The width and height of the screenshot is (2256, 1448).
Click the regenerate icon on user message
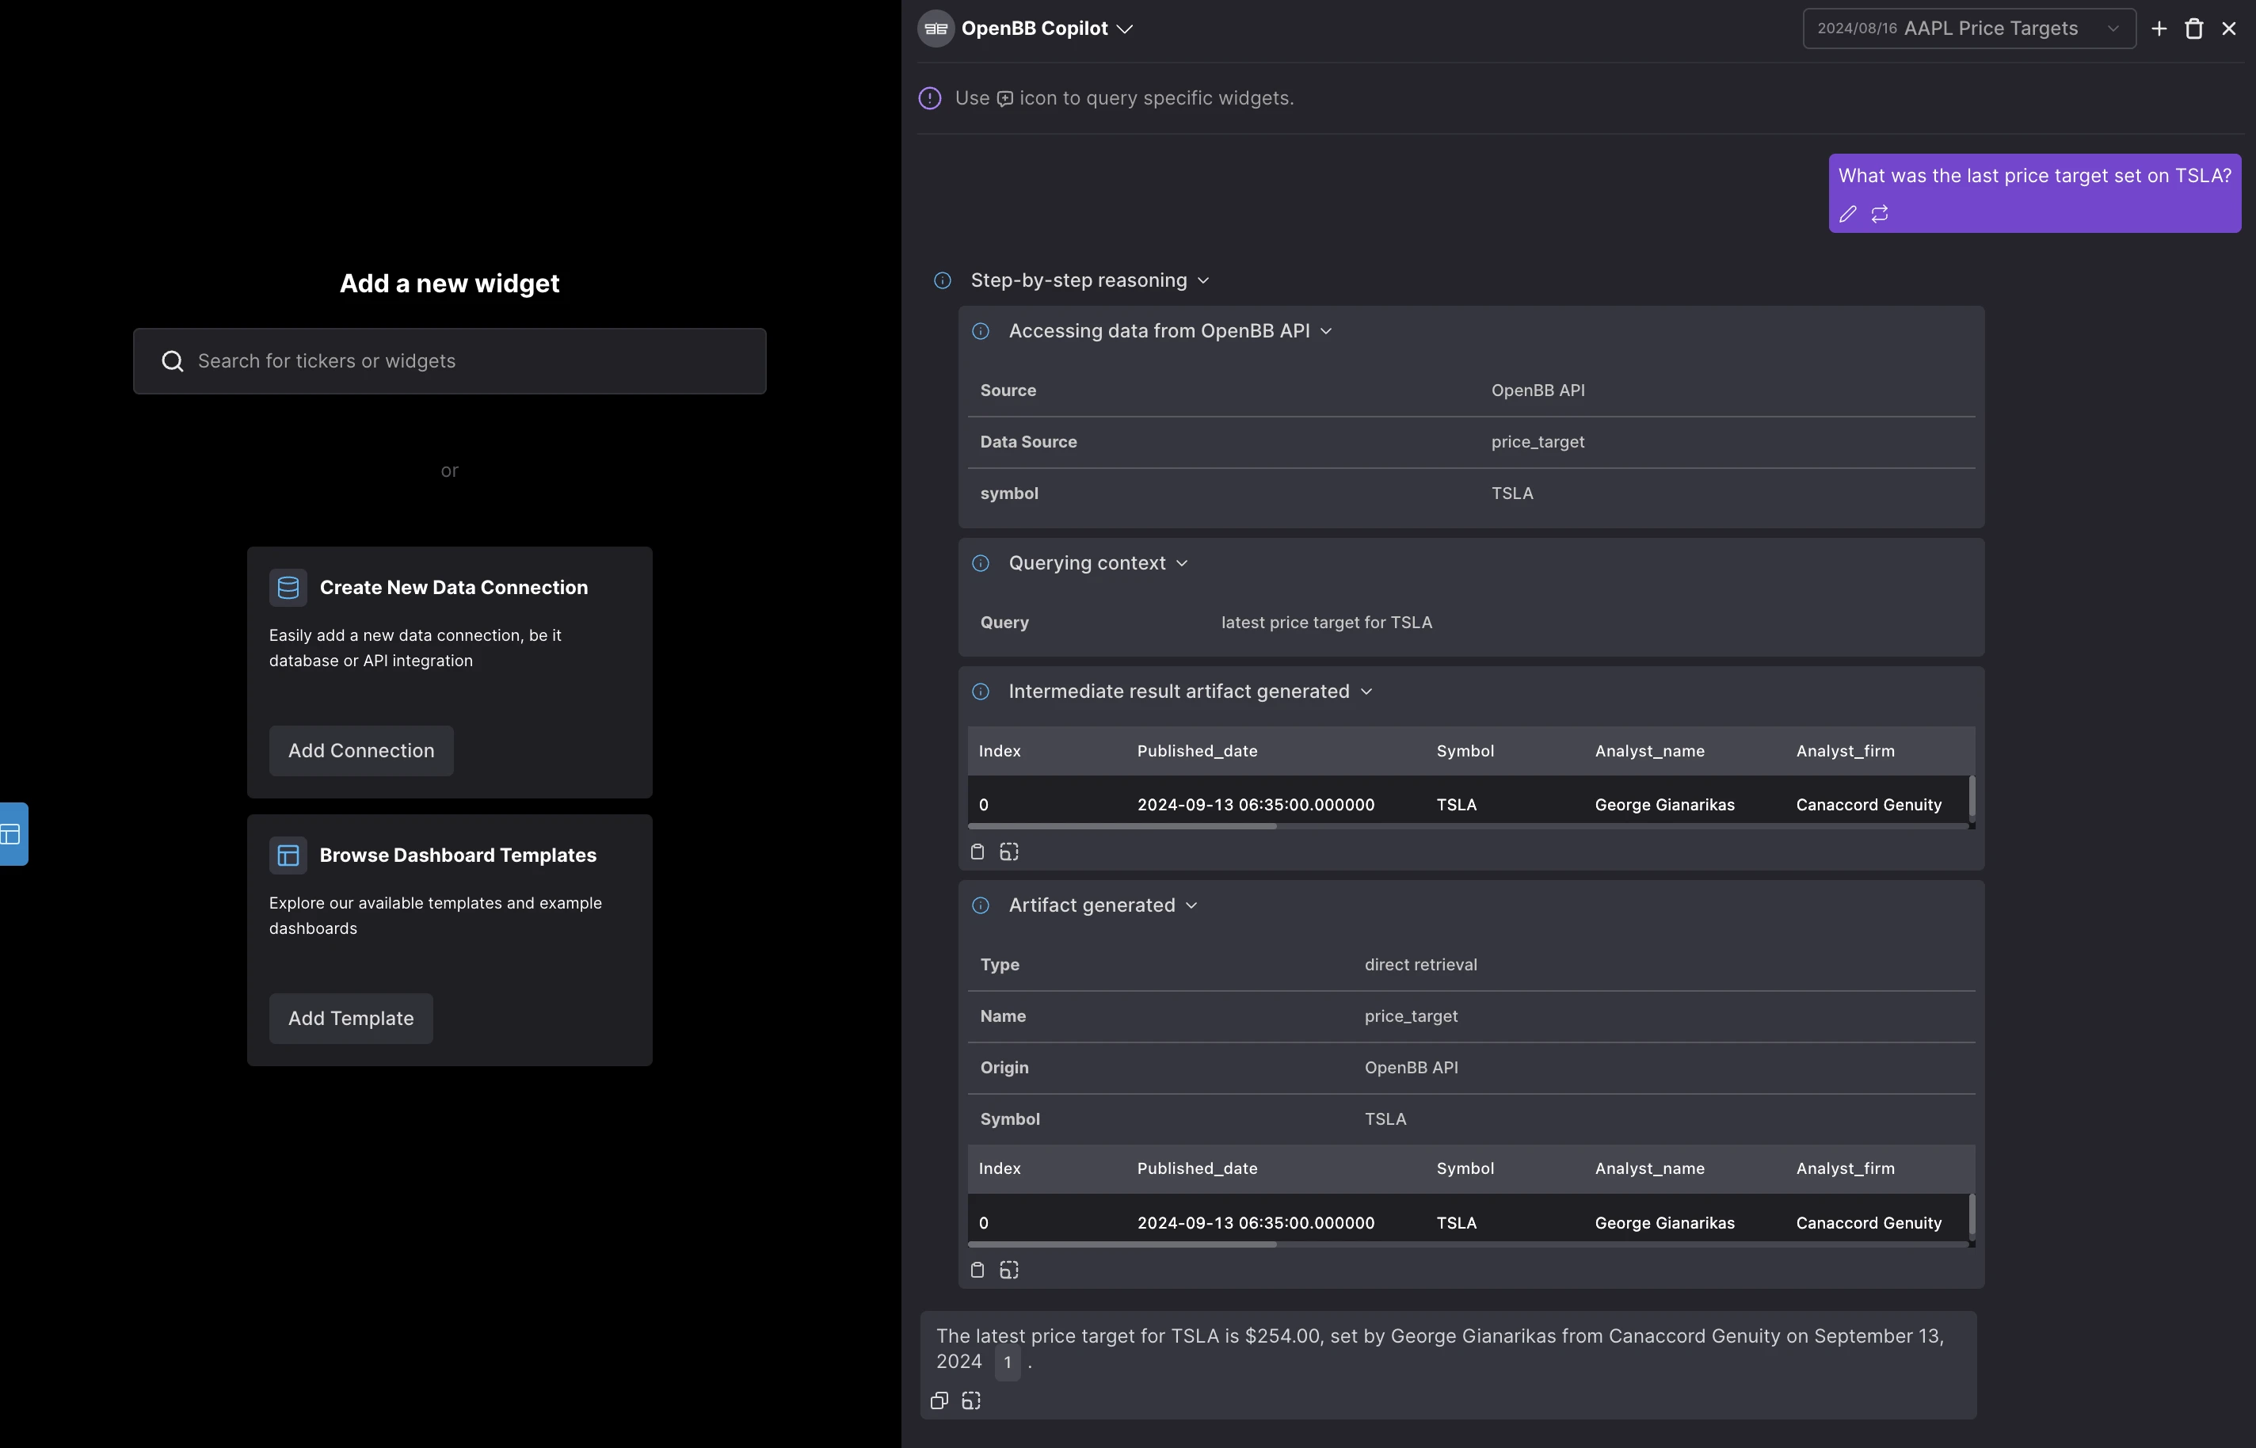point(1879,215)
